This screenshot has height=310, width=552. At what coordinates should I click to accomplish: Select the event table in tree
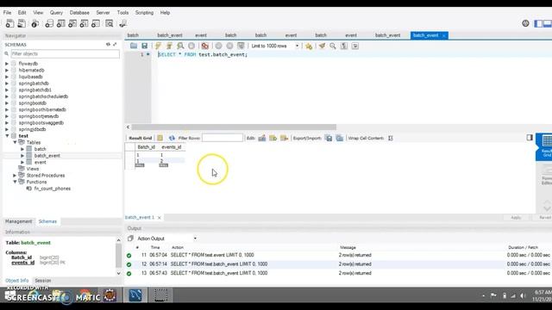[x=40, y=163]
